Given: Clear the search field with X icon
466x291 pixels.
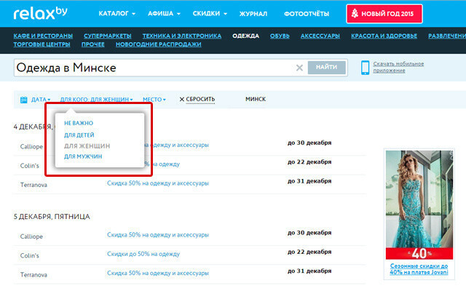Looking at the screenshot, I should pyautogui.click(x=299, y=68).
